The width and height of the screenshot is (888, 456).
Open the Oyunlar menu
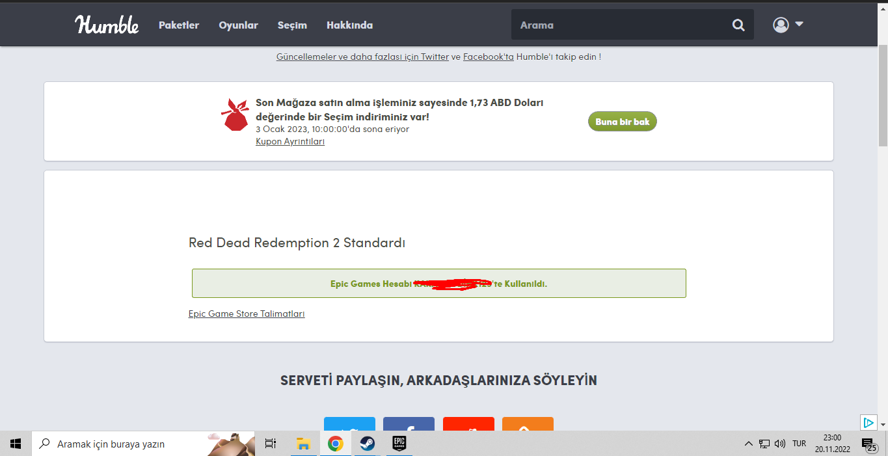coord(238,25)
